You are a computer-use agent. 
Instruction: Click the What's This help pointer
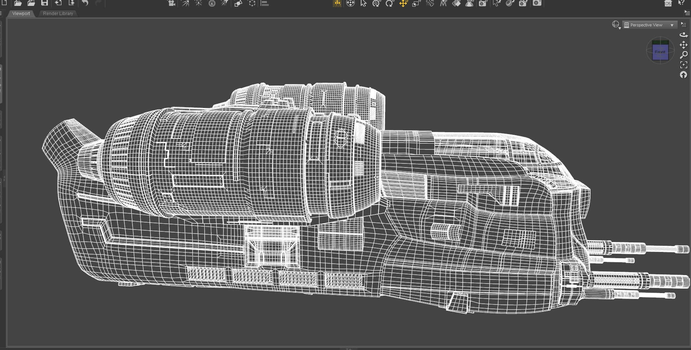681,3
